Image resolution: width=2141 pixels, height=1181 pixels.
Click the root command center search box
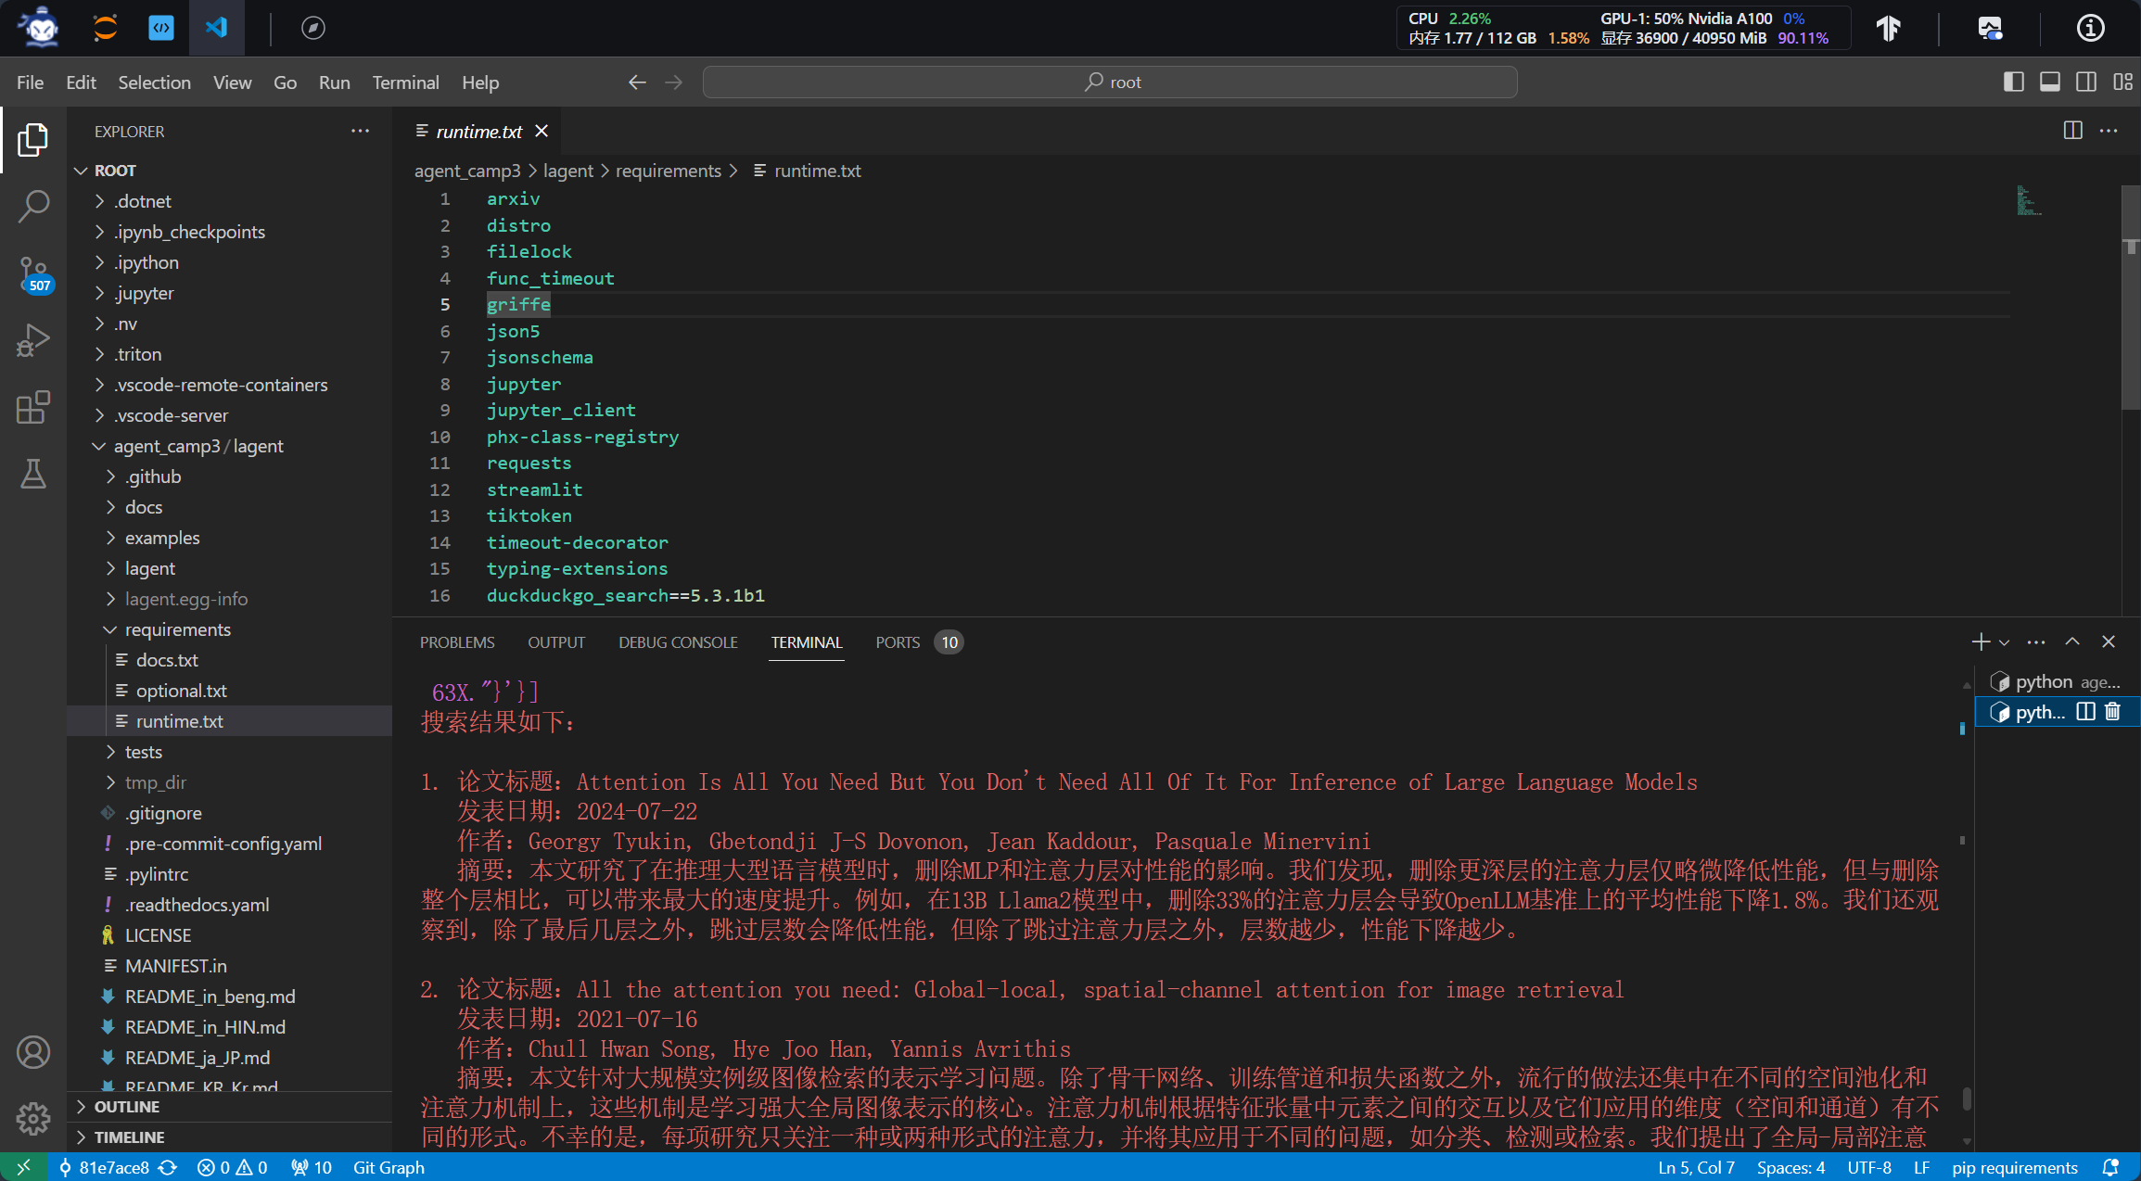click(x=1109, y=82)
